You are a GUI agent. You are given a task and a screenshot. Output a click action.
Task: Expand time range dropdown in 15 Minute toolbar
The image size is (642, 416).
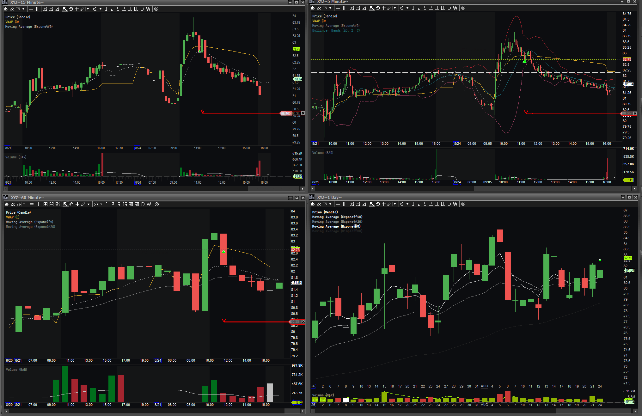click(101, 9)
